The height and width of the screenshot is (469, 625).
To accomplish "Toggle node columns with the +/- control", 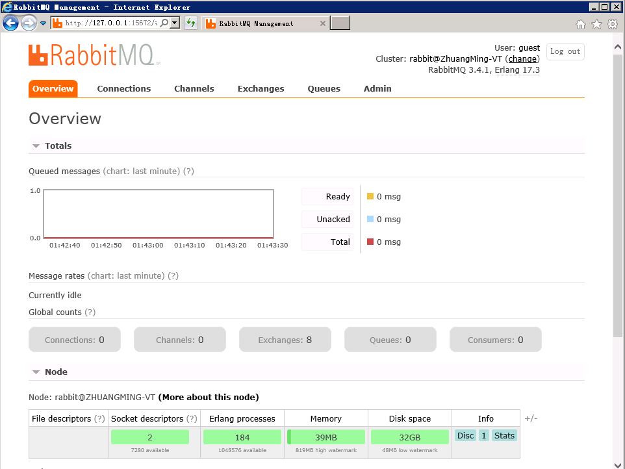I will pos(531,418).
